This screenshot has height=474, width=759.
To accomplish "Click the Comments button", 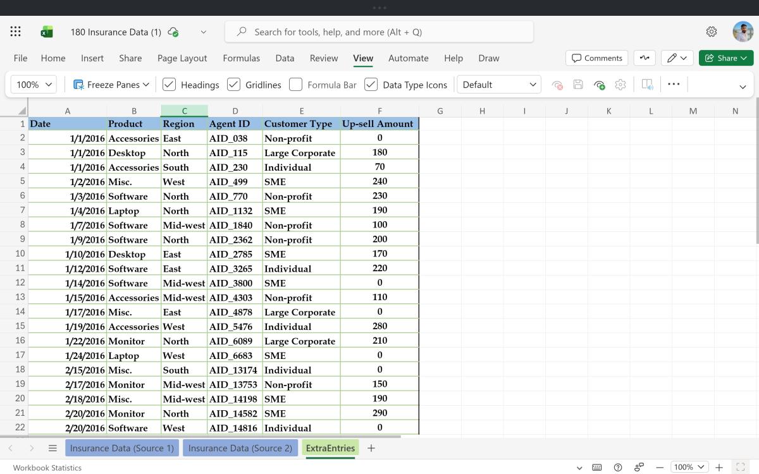I will point(596,58).
